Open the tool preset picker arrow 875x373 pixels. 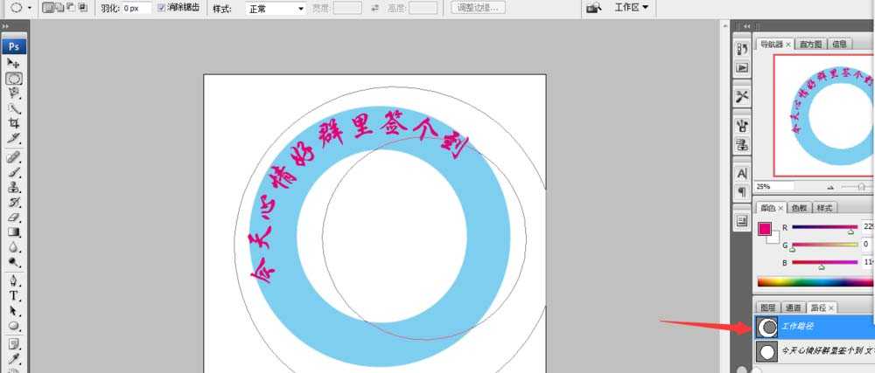31,8
